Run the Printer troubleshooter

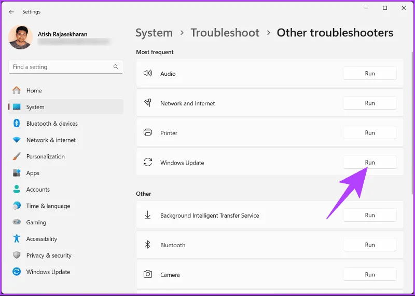(370, 132)
